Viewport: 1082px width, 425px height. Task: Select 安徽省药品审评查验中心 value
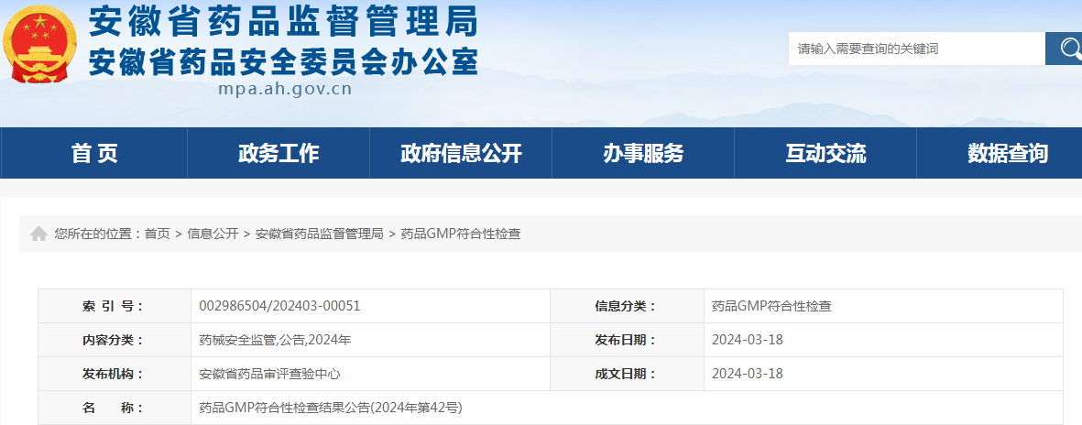tap(269, 374)
